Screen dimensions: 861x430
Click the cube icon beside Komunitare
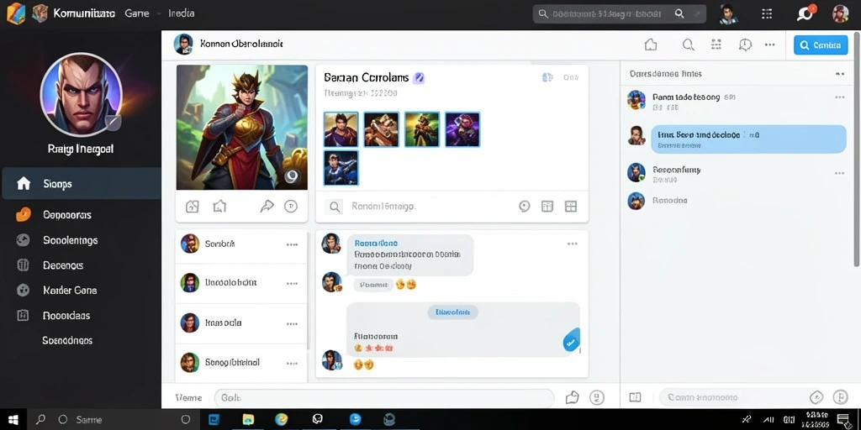click(x=40, y=13)
